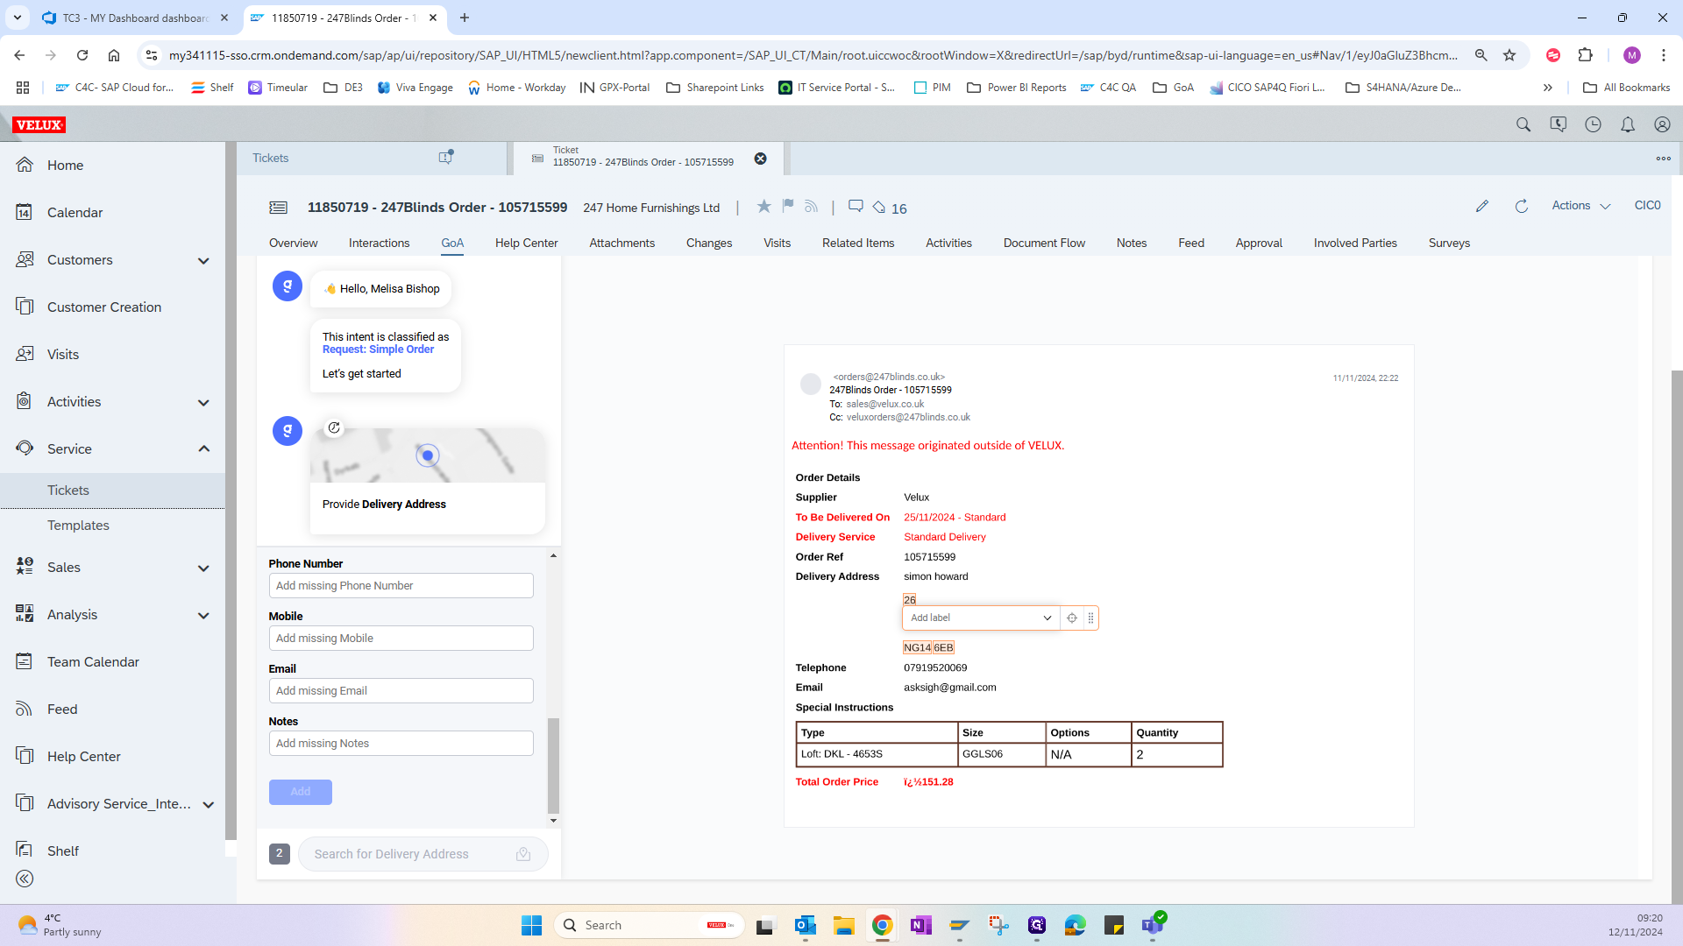Open Calendar in the sidebar
This screenshot has height=946, width=1683.
75,213
